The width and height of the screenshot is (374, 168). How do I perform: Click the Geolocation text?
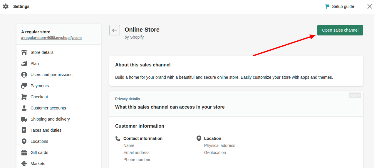tap(215, 152)
